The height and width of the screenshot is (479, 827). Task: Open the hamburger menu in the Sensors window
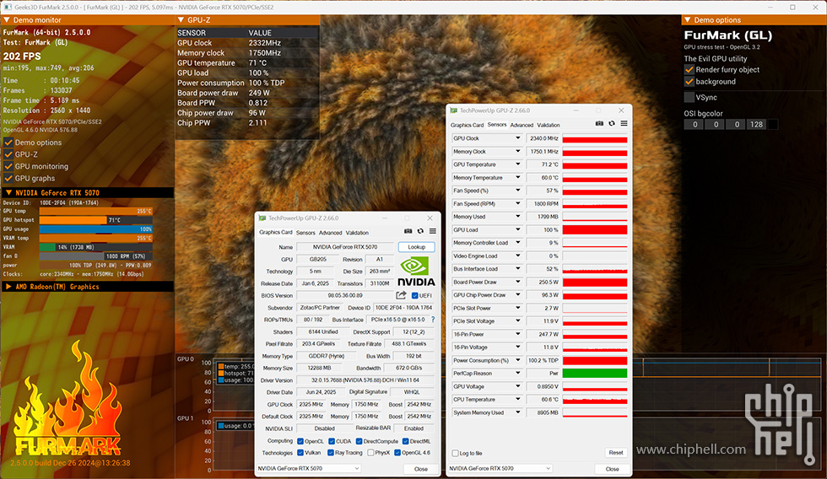coord(624,124)
